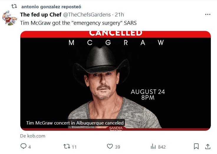This screenshot has height=154, width=217.
Task: Open the three-dot more options menu
Action: pos(208,15)
